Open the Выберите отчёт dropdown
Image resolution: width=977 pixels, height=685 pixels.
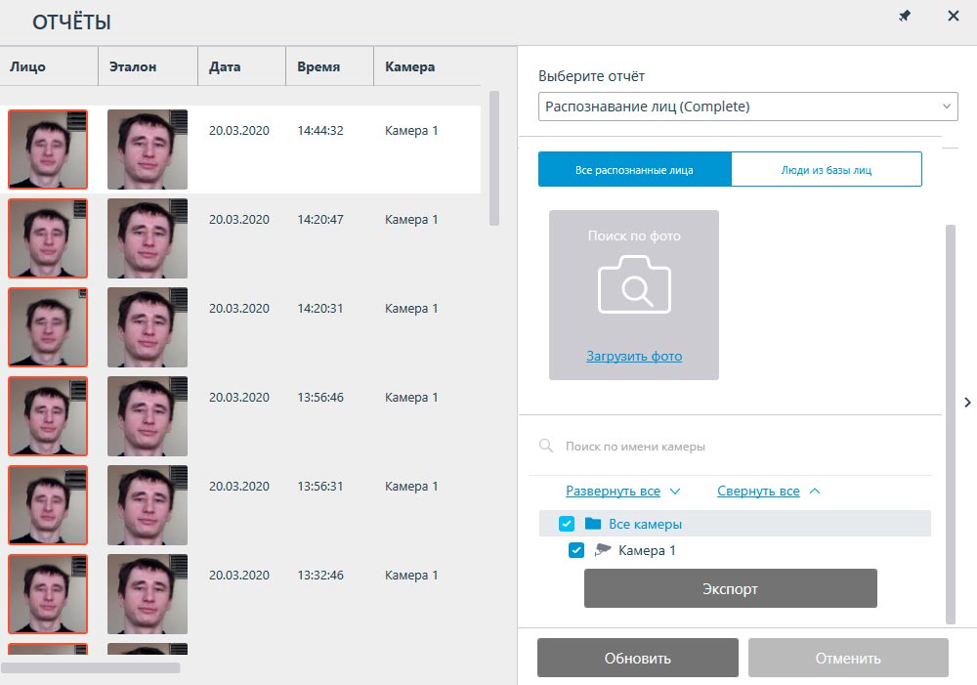pyautogui.click(x=747, y=107)
